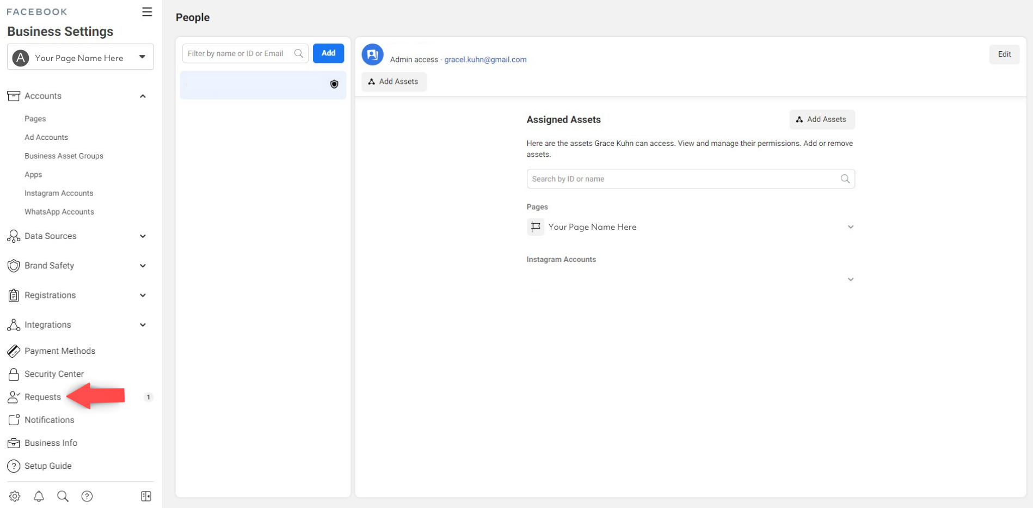Click the bottom bar search magnifier

(x=63, y=496)
